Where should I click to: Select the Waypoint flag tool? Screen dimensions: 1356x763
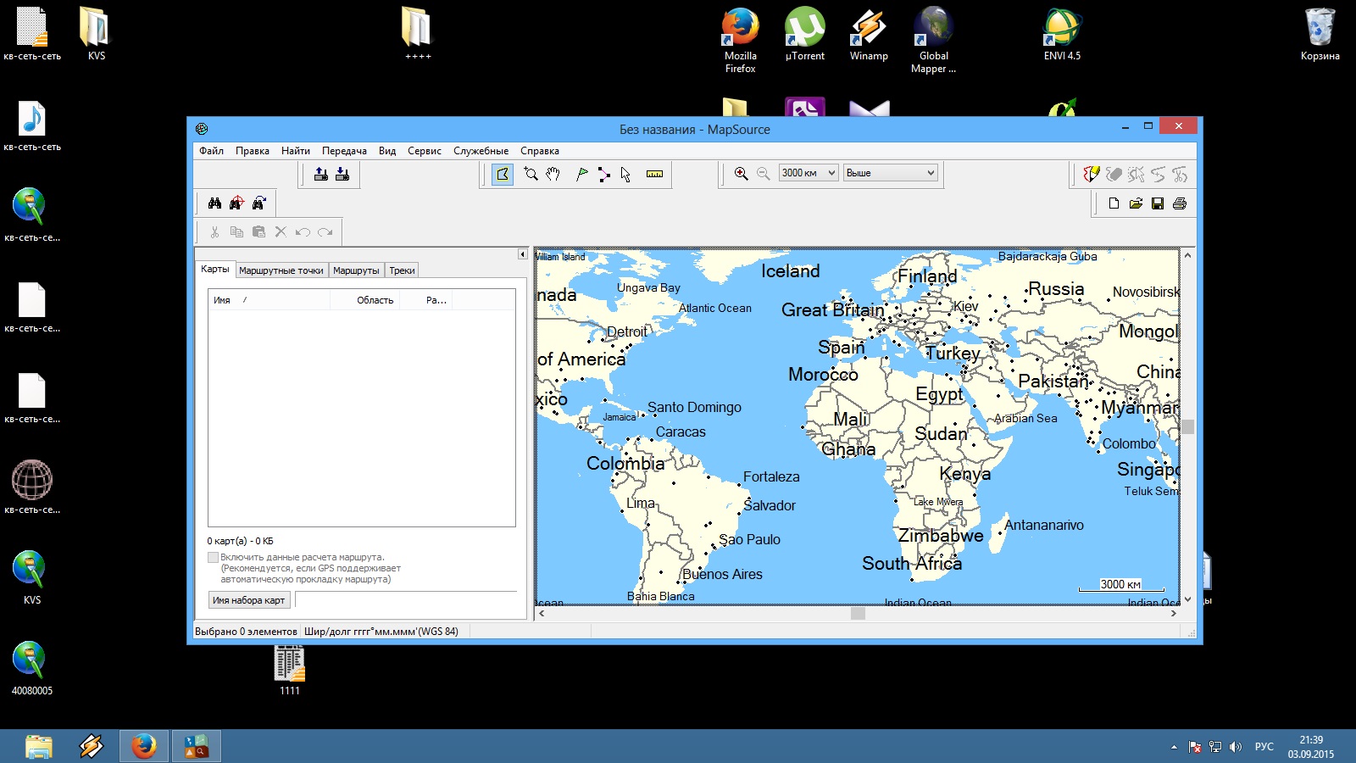[x=581, y=174]
